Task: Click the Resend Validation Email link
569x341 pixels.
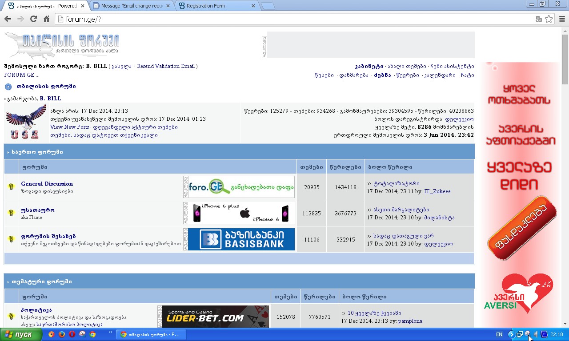Action: tap(167, 66)
